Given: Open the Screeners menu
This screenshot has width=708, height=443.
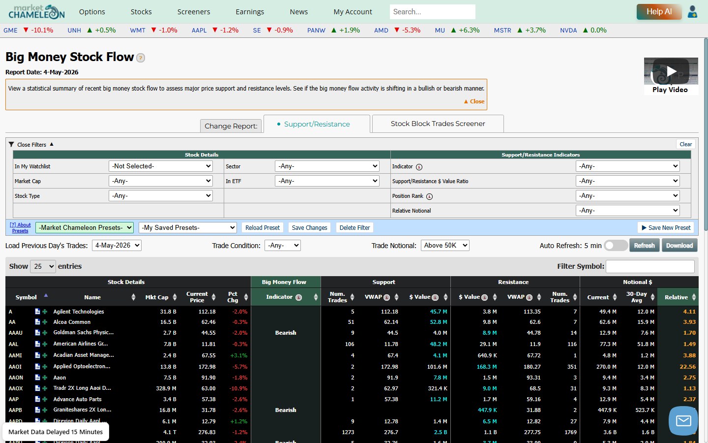Looking at the screenshot, I should pyautogui.click(x=194, y=12).
